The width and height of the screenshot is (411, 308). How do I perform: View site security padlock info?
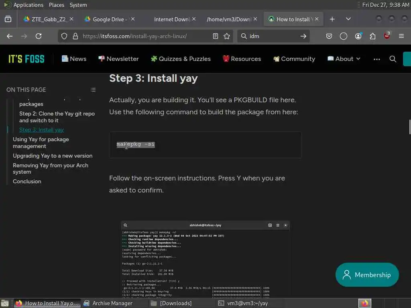75,36
